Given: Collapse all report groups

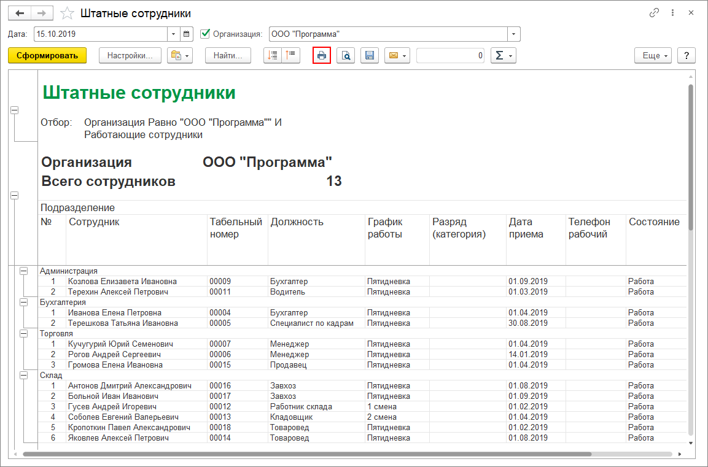Looking at the screenshot, I should pos(291,55).
